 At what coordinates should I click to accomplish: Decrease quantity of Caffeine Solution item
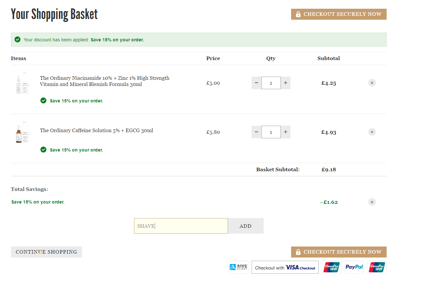[256, 132]
